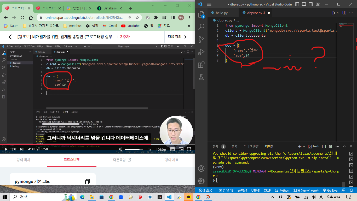Switch to 문제 problems tab
The image size is (357, 201).
tap(219, 147)
